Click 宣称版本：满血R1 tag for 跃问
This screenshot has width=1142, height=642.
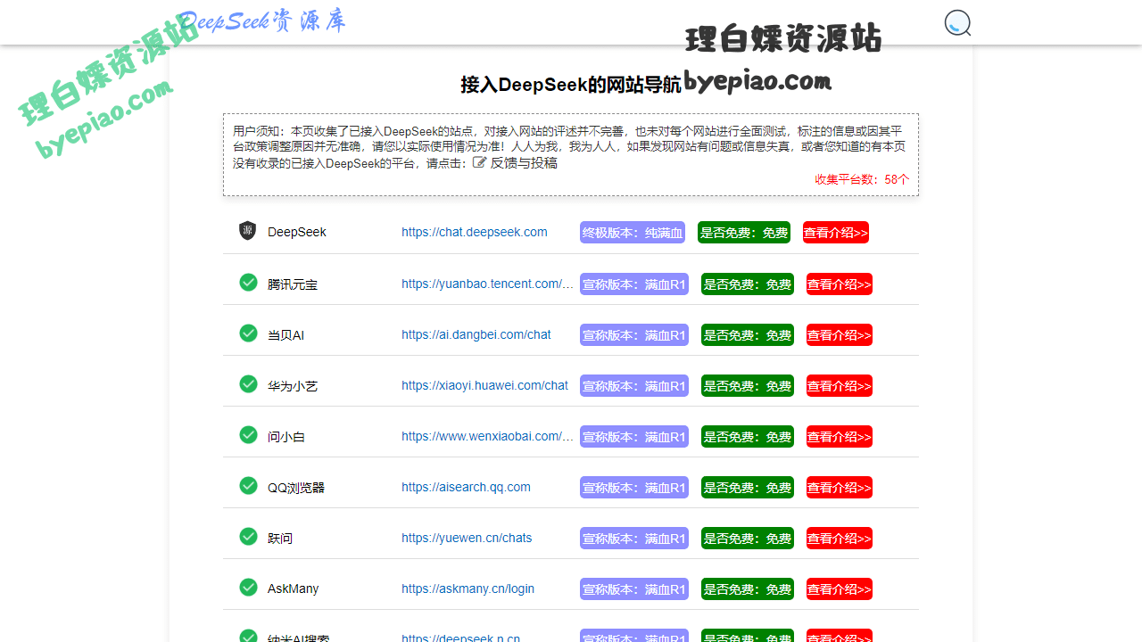(x=634, y=539)
